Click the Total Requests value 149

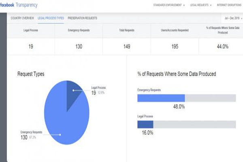127,47
